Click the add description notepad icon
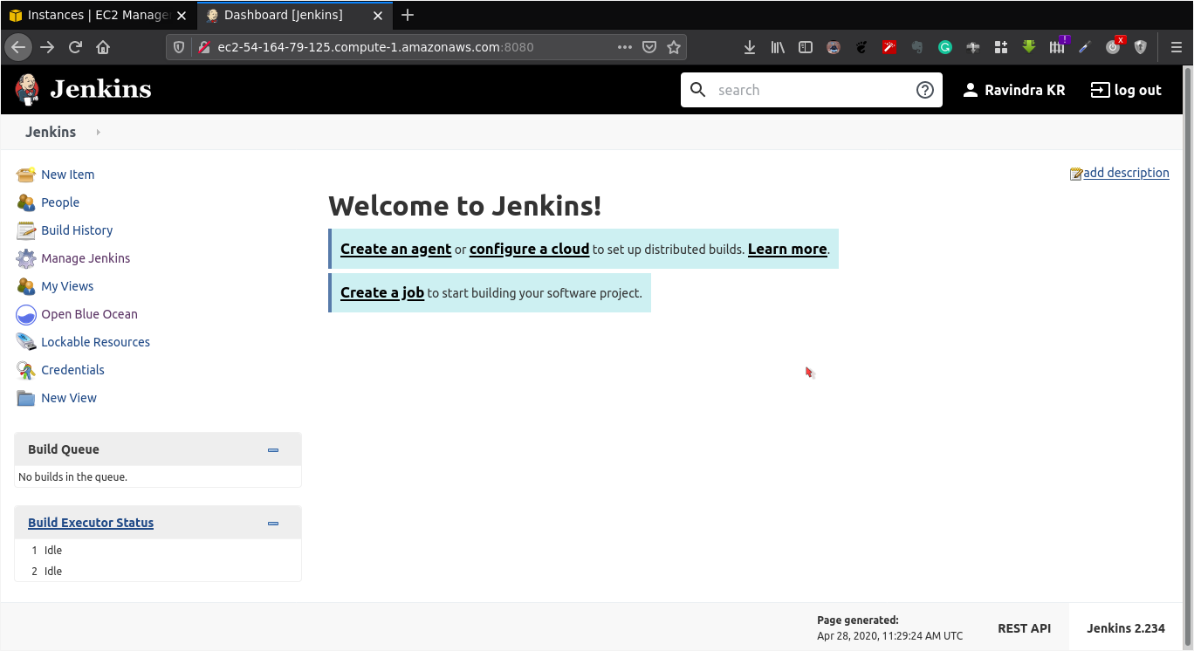 [x=1076, y=174]
